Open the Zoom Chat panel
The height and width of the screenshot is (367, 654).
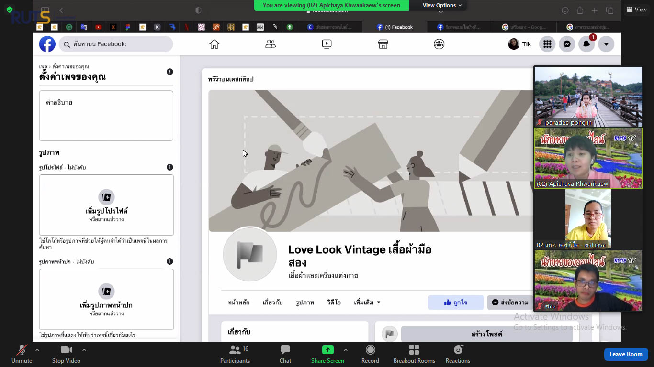tap(285, 355)
